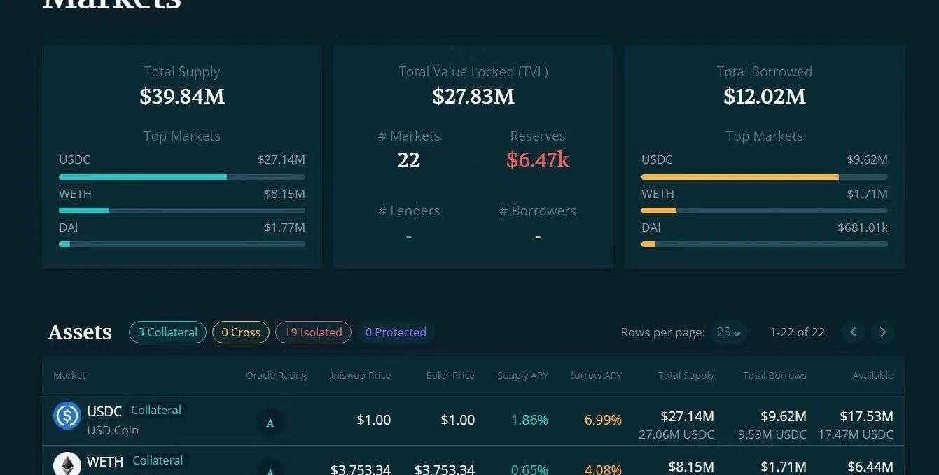Go to next page arrow

pyautogui.click(x=882, y=332)
